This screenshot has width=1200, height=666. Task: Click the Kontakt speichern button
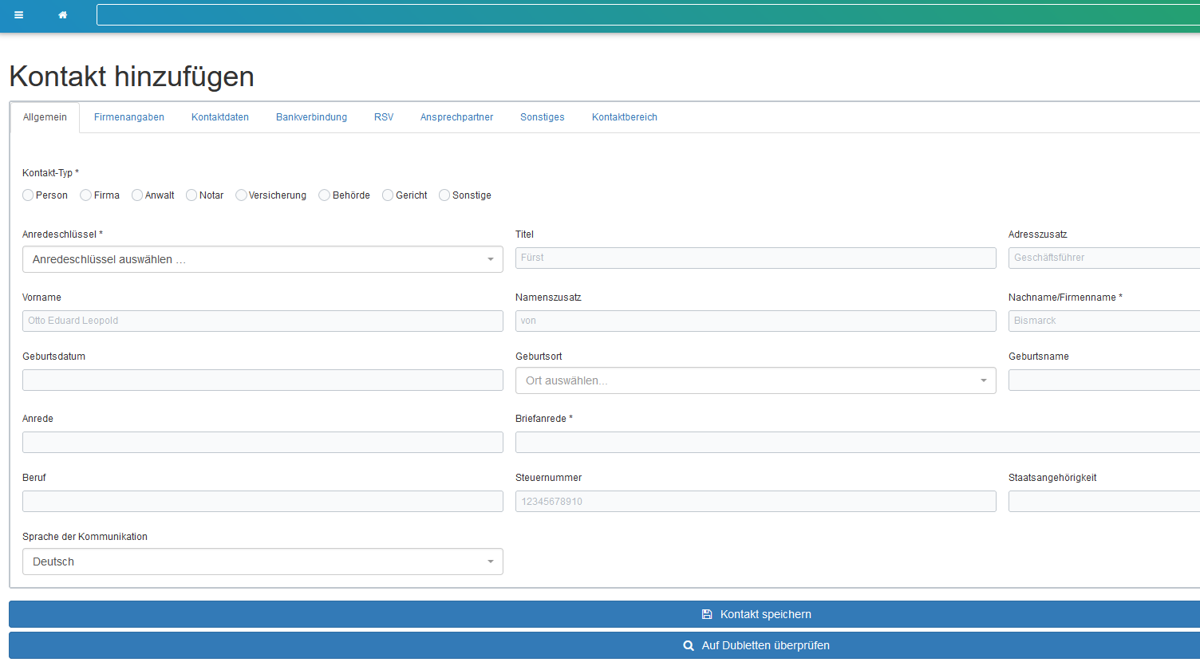[604, 614]
